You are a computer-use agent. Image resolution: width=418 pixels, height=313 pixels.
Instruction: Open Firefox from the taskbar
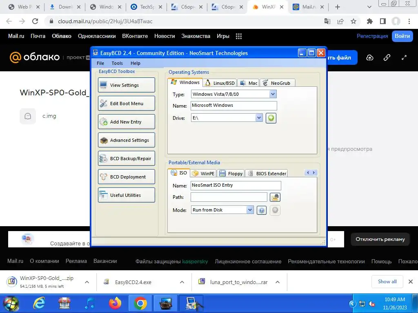(x=115, y=303)
